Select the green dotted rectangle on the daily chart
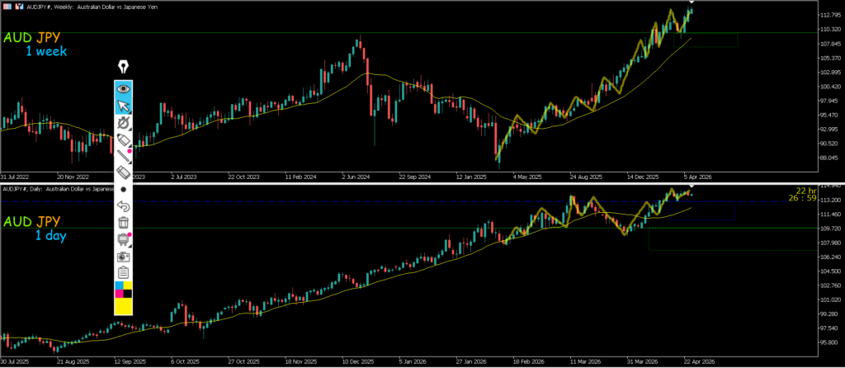The image size is (845, 368). click(733, 238)
